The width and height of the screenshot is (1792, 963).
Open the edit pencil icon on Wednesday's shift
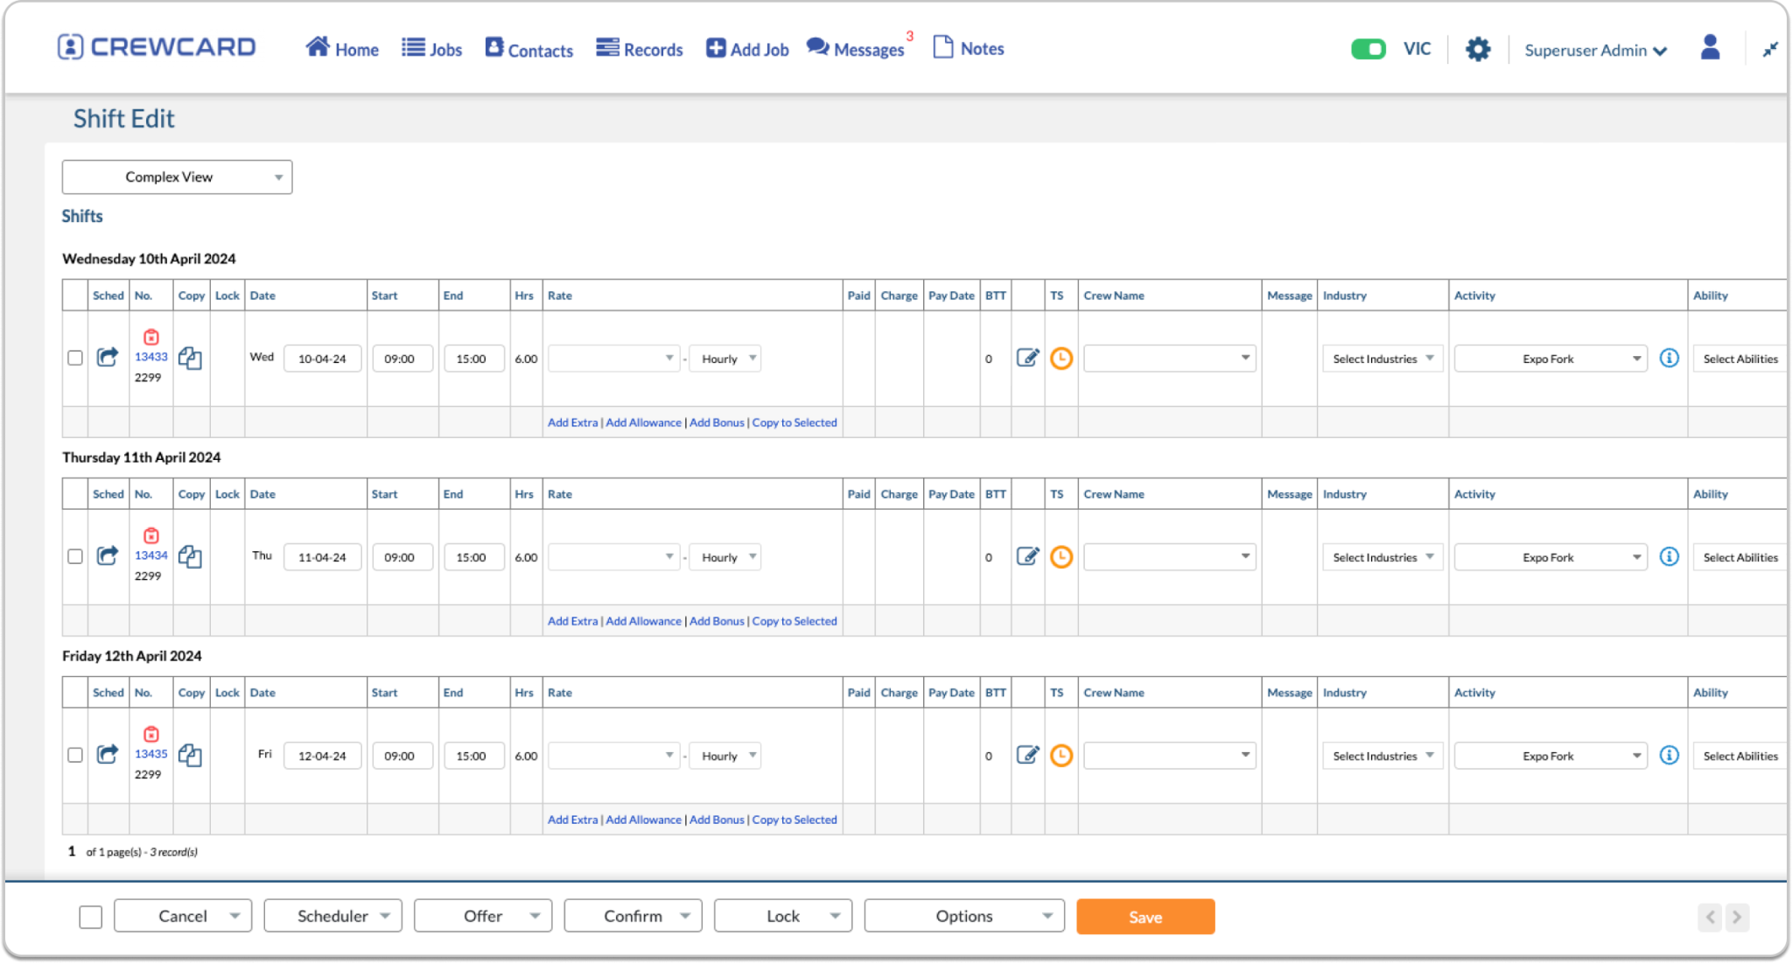[1028, 359]
